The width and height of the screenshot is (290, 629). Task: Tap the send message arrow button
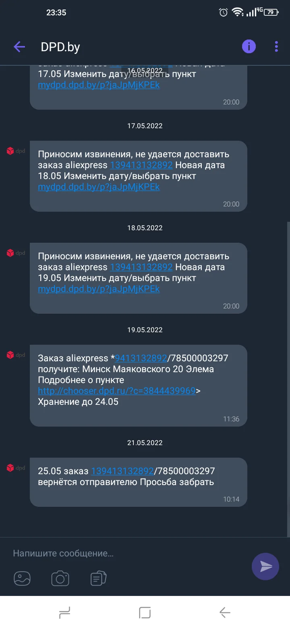(x=265, y=567)
